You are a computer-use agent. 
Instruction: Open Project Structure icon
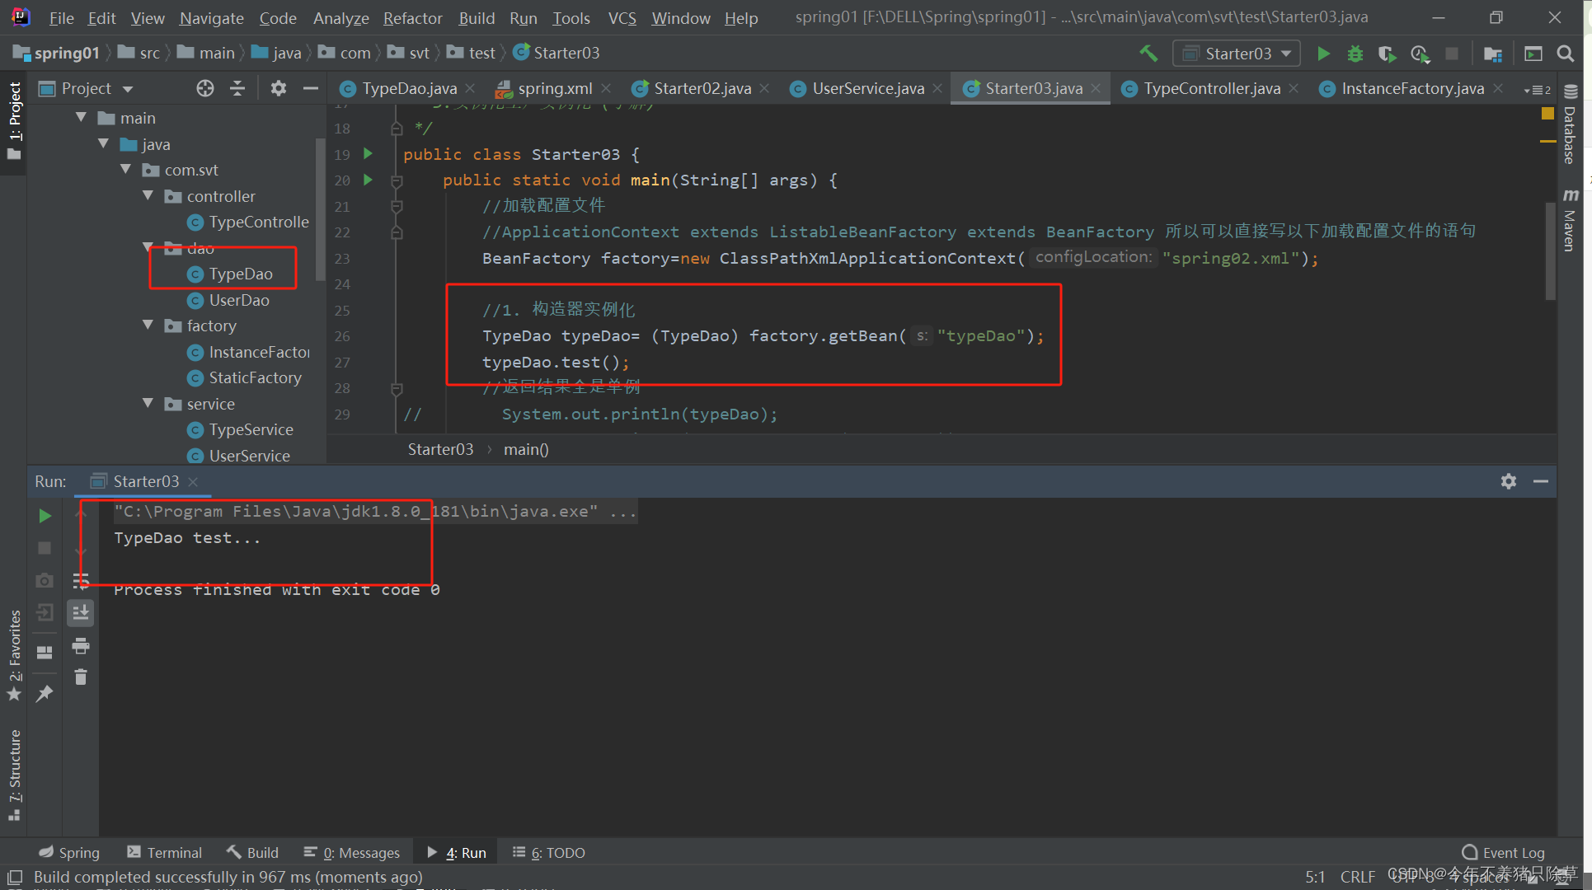(1492, 54)
